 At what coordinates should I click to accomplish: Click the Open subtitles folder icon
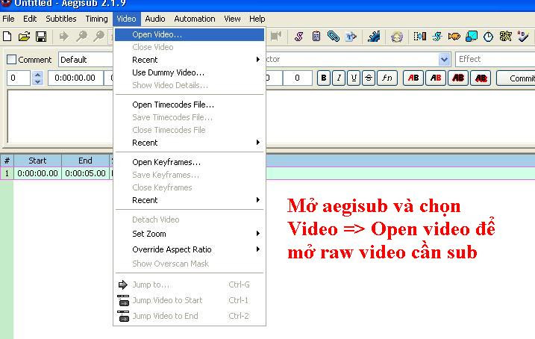[24, 36]
